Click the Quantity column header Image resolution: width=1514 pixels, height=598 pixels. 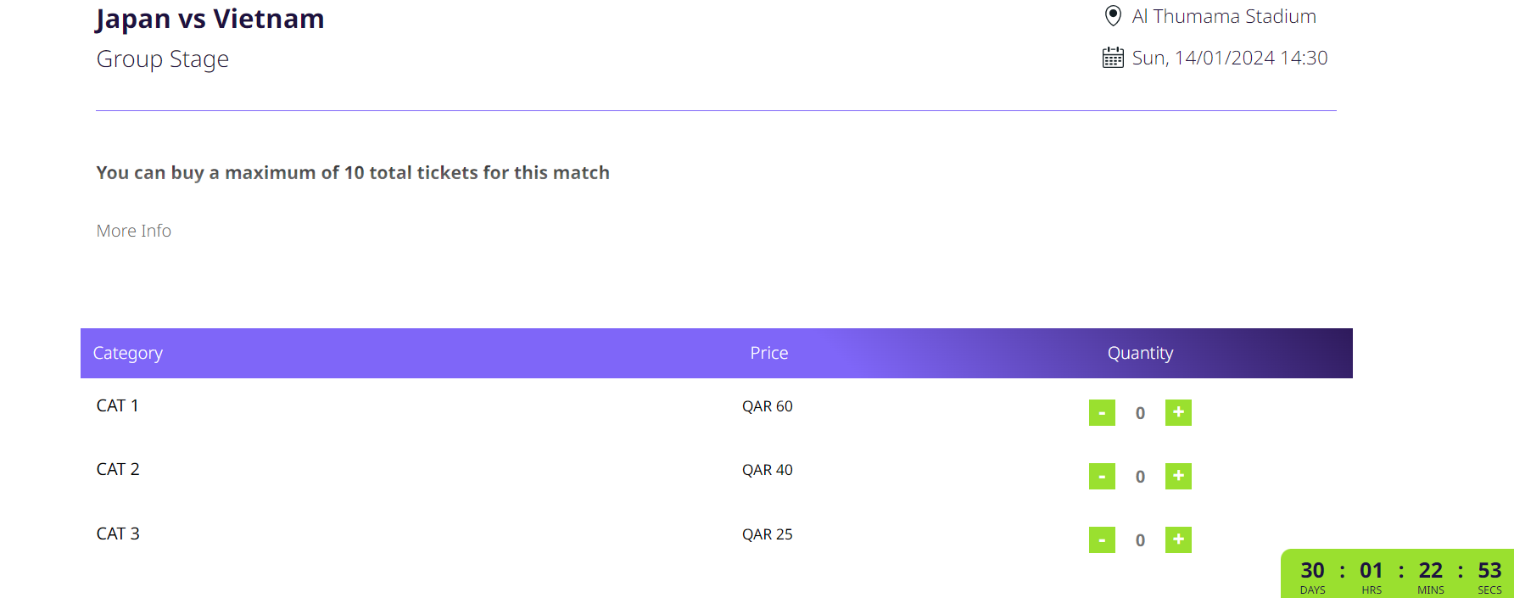tap(1140, 353)
